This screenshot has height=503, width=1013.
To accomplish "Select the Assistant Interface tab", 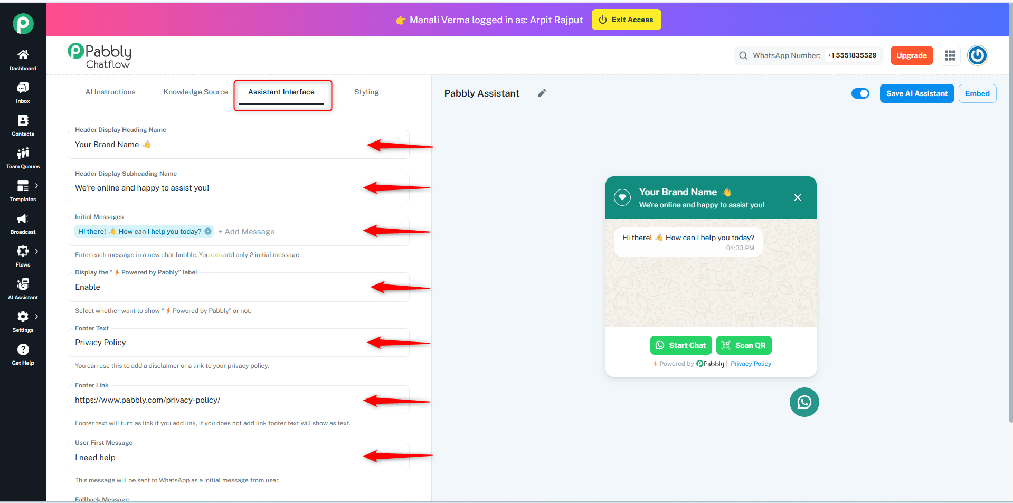I will pyautogui.click(x=281, y=92).
